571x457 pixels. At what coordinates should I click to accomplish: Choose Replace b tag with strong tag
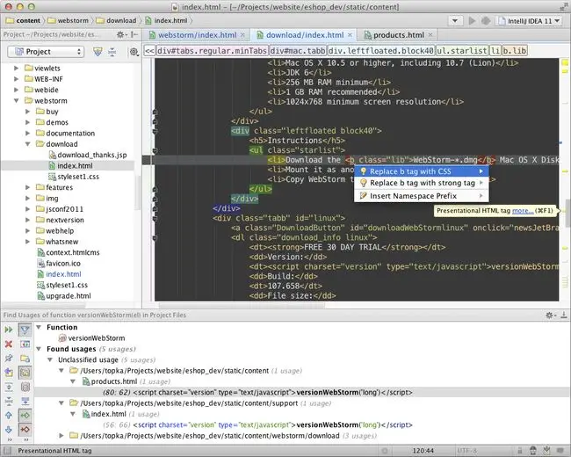[x=422, y=183]
